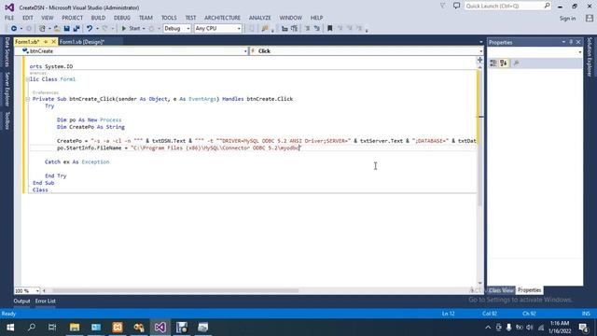Click the editor split-window plus icon
Viewport: 597px width, 336px height.
[479, 60]
